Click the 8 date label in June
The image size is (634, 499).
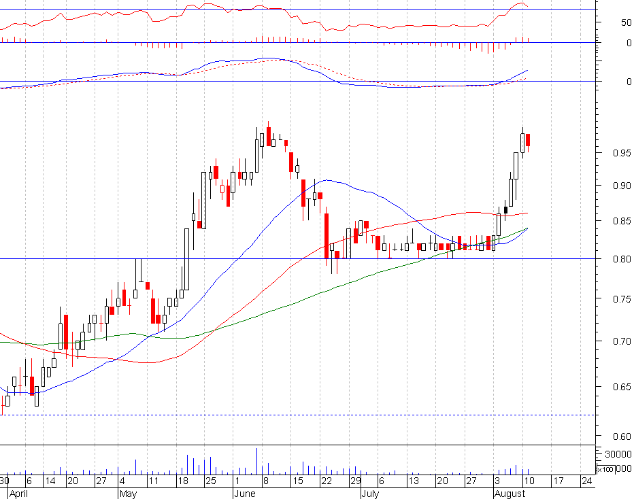pyautogui.click(x=266, y=481)
